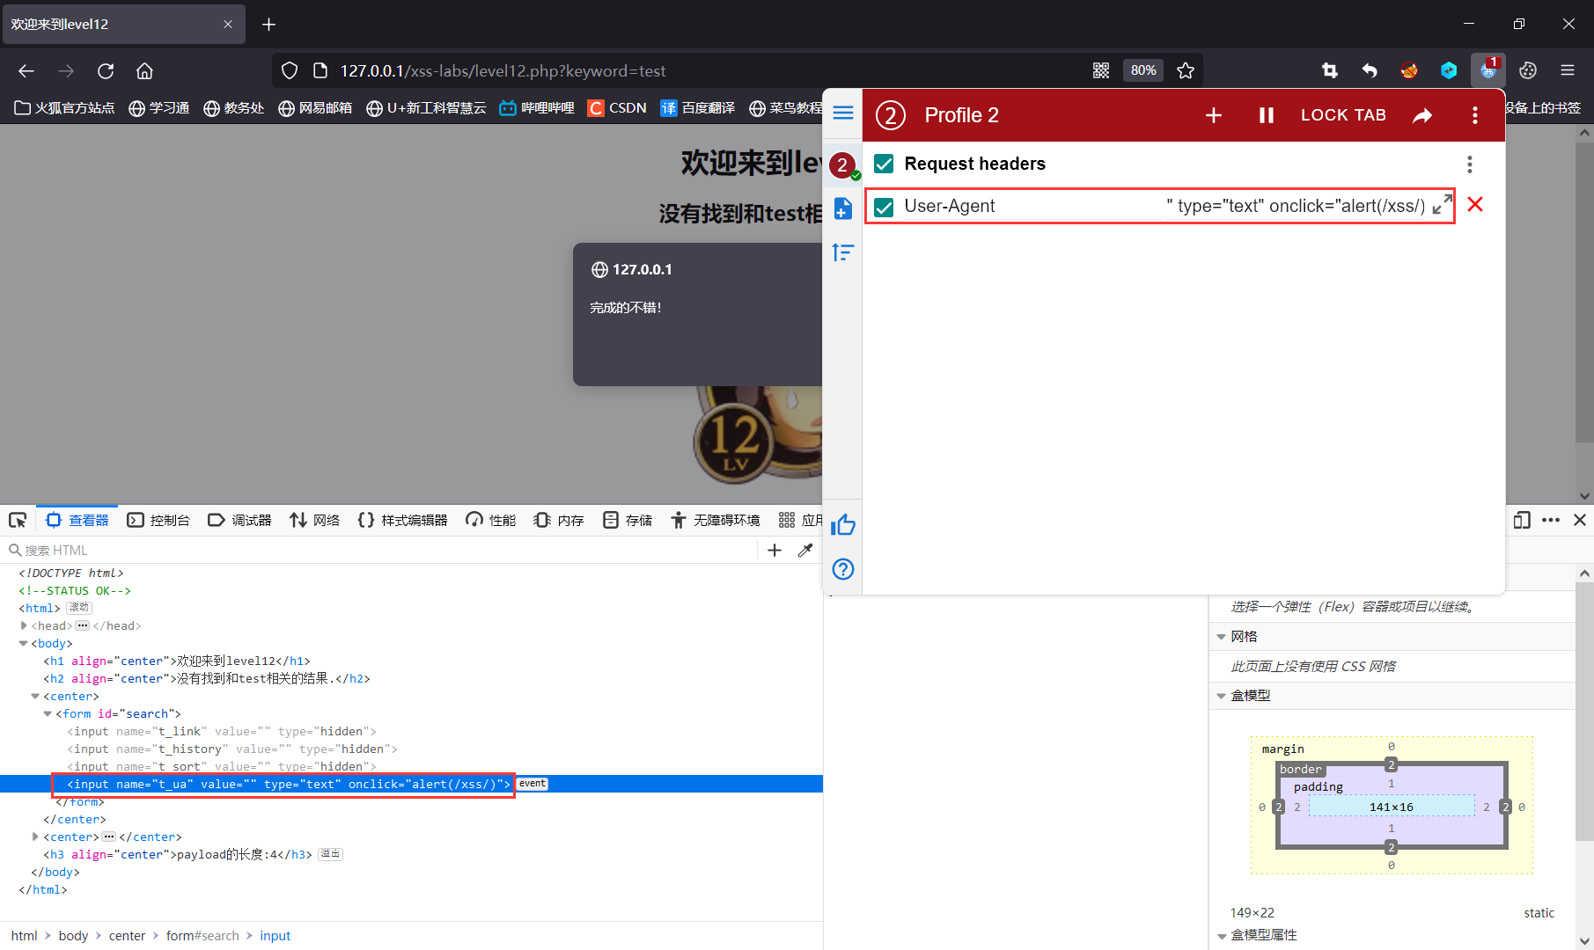The height and width of the screenshot is (950, 1594).
Task: Collapse the 盒模型 section in the rules panel
Action: 1223,695
